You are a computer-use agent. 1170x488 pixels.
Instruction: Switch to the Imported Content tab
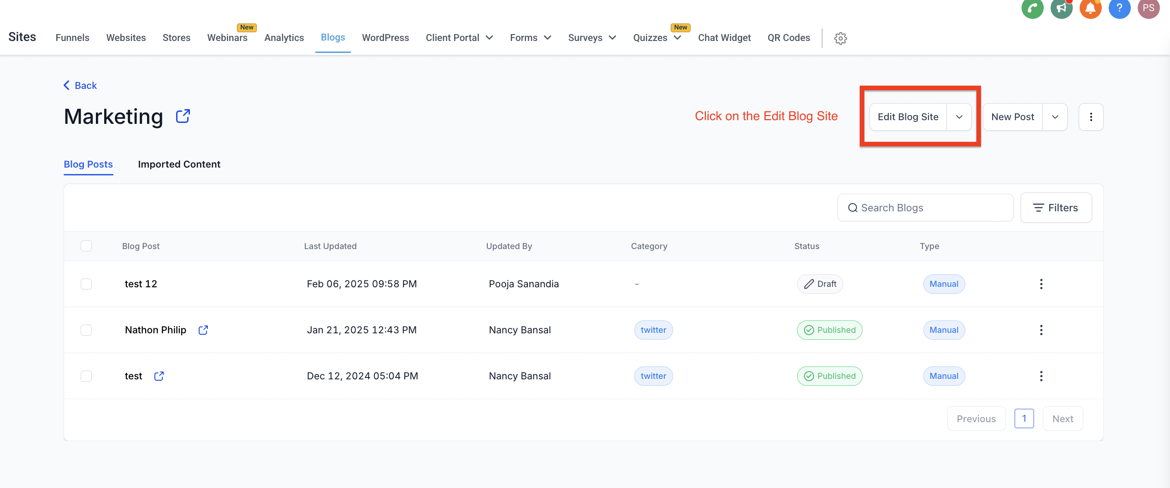pos(179,164)
